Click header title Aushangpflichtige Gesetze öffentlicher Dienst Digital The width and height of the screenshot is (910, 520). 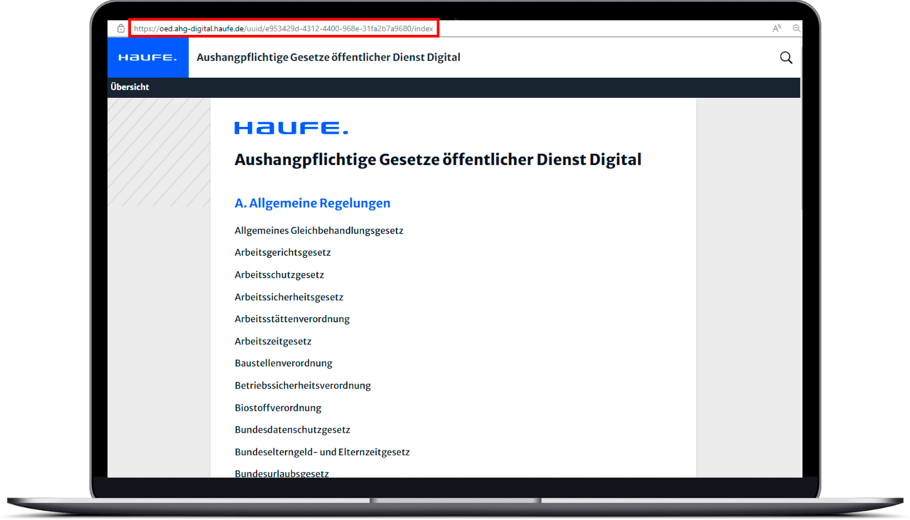click(328, 58)
